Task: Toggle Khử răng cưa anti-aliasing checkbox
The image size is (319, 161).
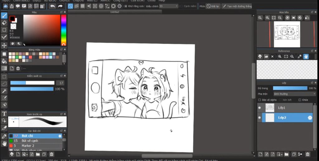Action: click(126, 6)
